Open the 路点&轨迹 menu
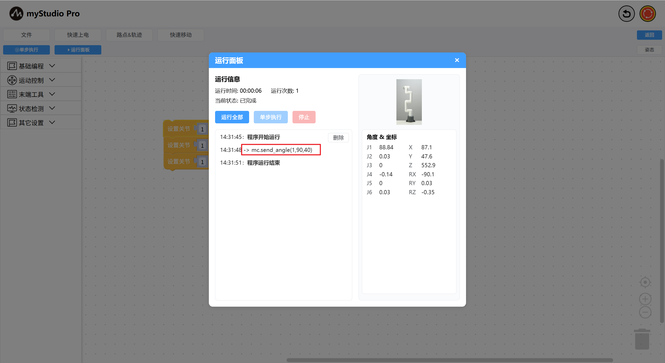The height and width of the screenshot is (363, 665). (129, 35)
